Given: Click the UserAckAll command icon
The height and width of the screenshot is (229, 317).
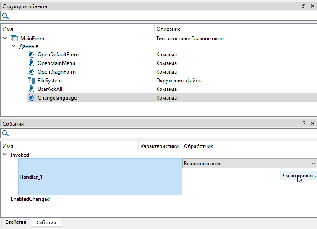Looking at the screenshot, I should 31,89.
